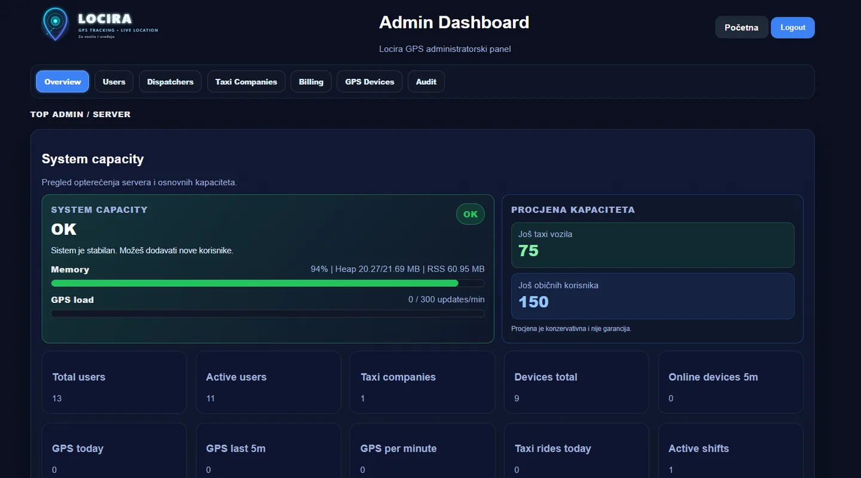Click the Total users stat card
The image size is (861, 478).
(114, 382)
